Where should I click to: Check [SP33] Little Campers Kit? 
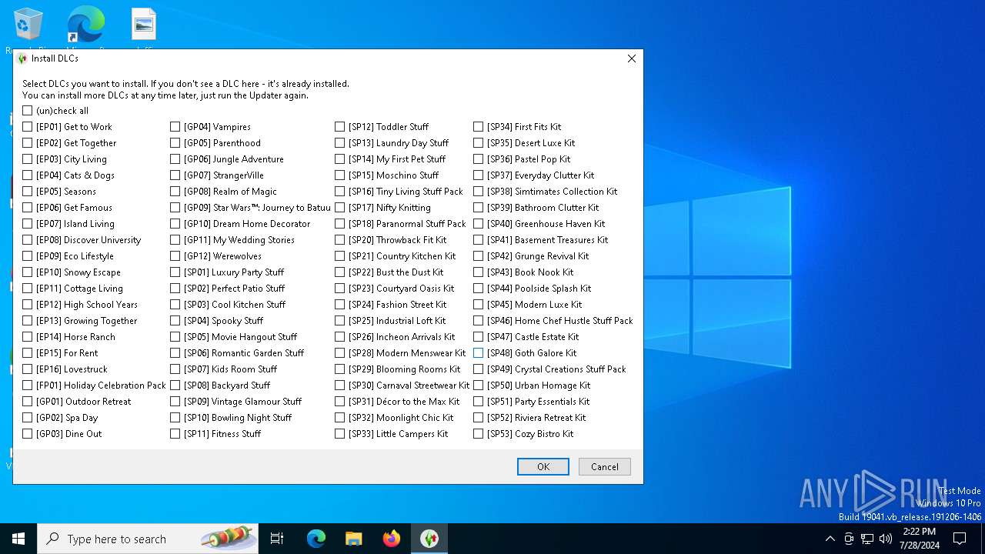tap(340, 434)
